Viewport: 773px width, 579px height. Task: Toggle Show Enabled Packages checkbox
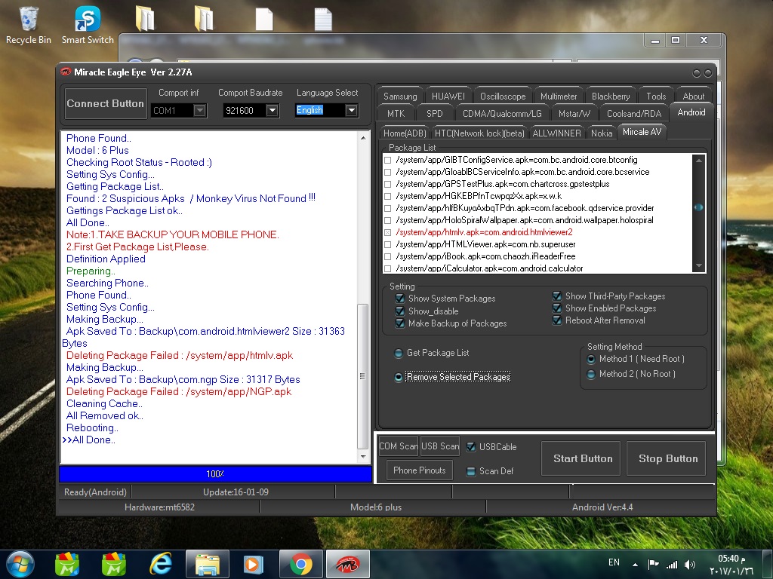[557, 308]
